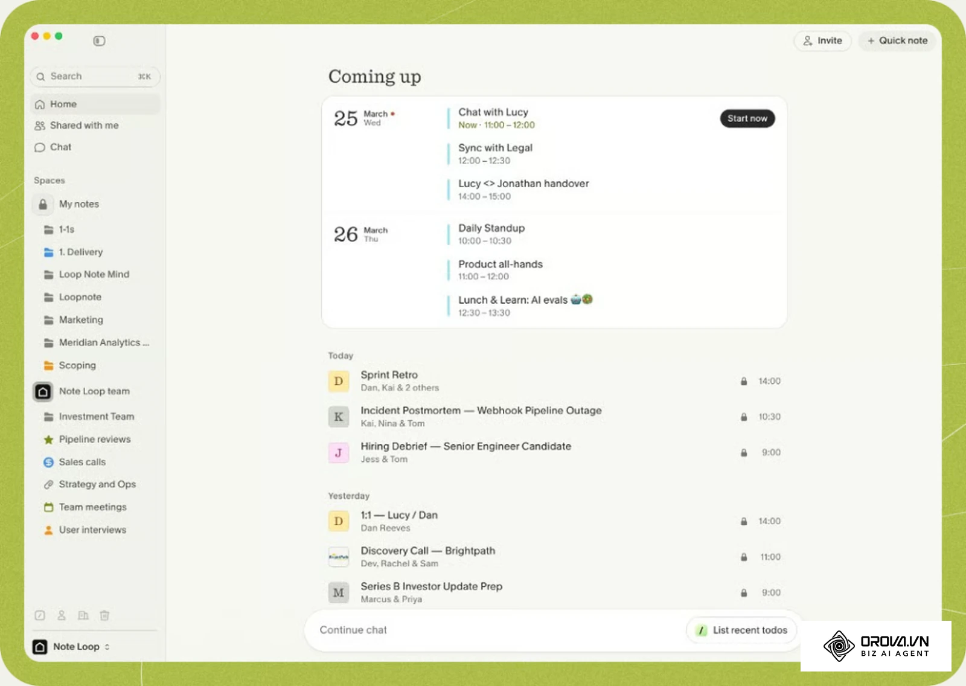The width and height of the screenshot is (966, 686).
Task: Toggle the sidebar panel icon
Action: coord(99,41)
